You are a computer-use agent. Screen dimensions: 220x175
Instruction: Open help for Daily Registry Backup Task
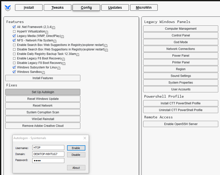(x=78, y=54)
